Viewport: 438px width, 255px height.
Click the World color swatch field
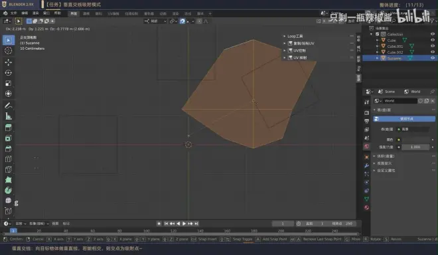tap(415, 139)
